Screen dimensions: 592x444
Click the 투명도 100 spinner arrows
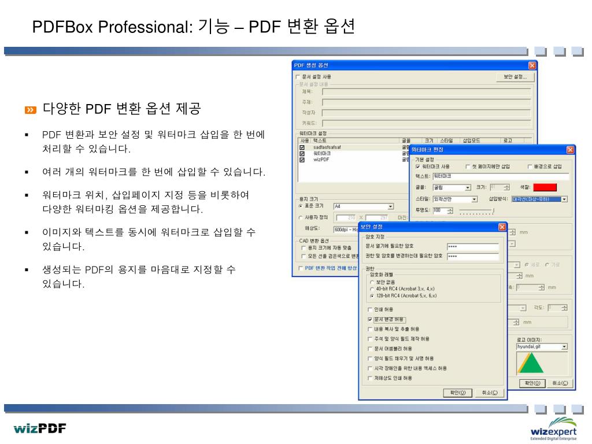(x=450, y=210)
